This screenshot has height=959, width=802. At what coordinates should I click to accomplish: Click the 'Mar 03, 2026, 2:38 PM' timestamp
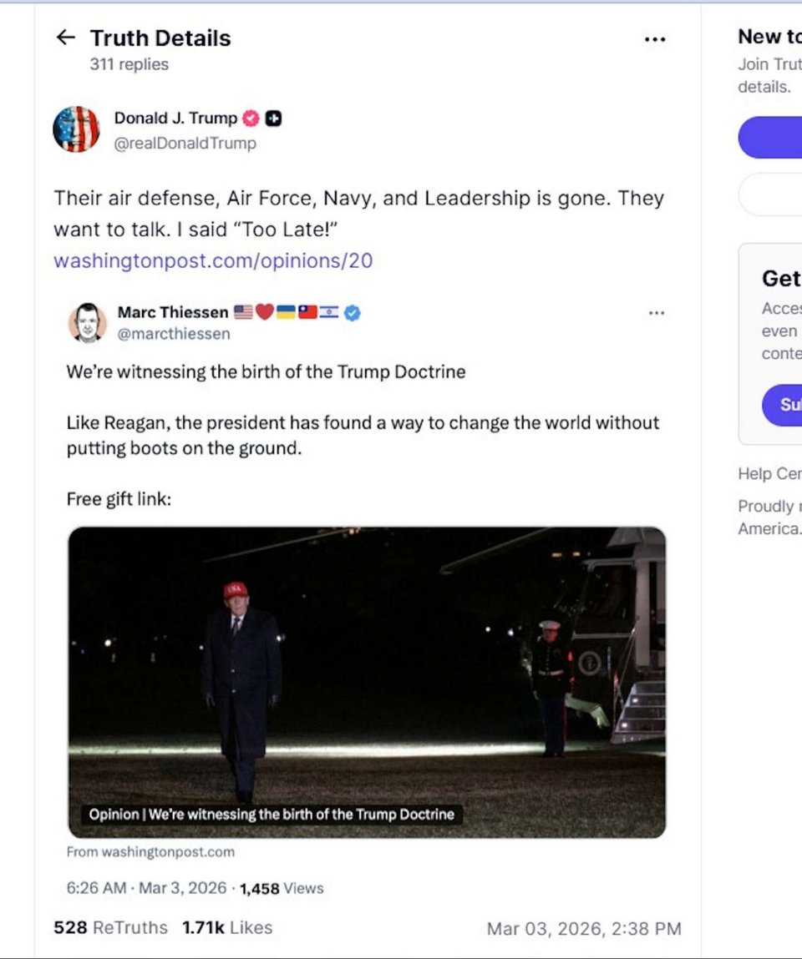coord(584,928)
